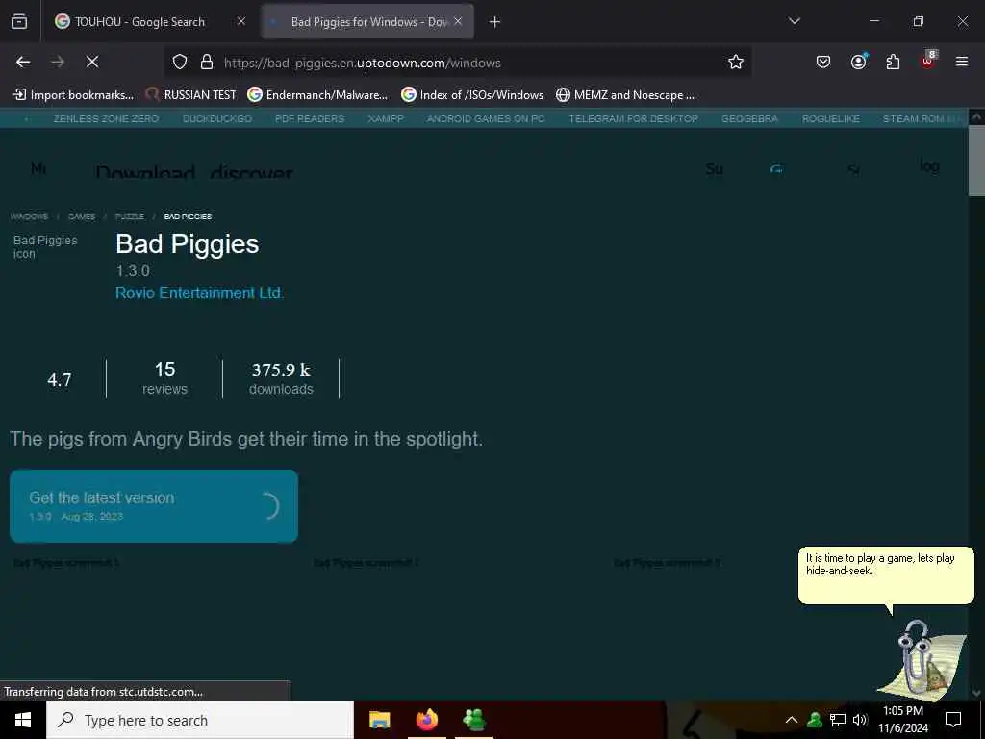Click the Bad Piggies page heading
Image resolution: width=985 pixels, height=739 pixels.
pos(188,244)
